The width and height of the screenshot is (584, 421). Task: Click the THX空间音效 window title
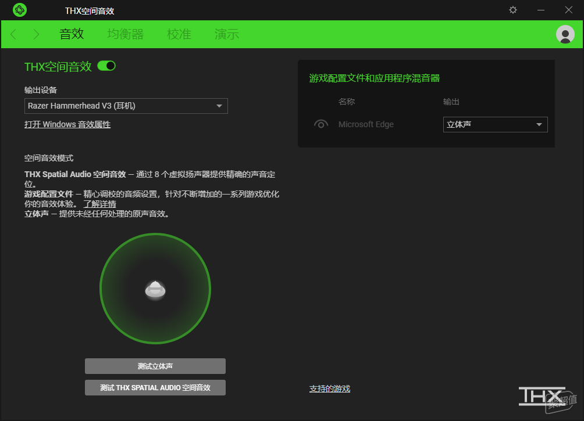click(x=90, y=11)
